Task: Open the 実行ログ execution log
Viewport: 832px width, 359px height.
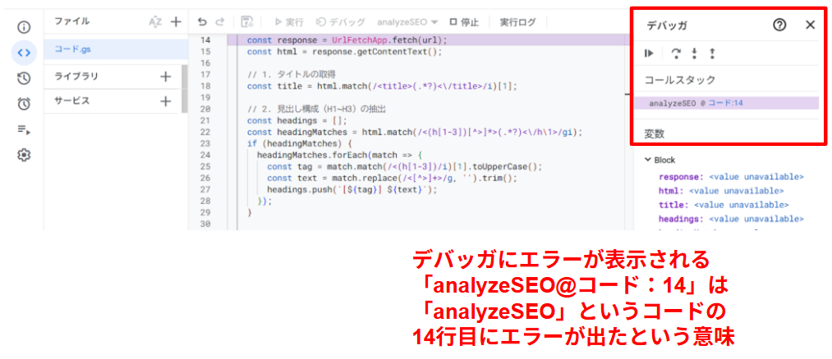Action: [517, 22]
